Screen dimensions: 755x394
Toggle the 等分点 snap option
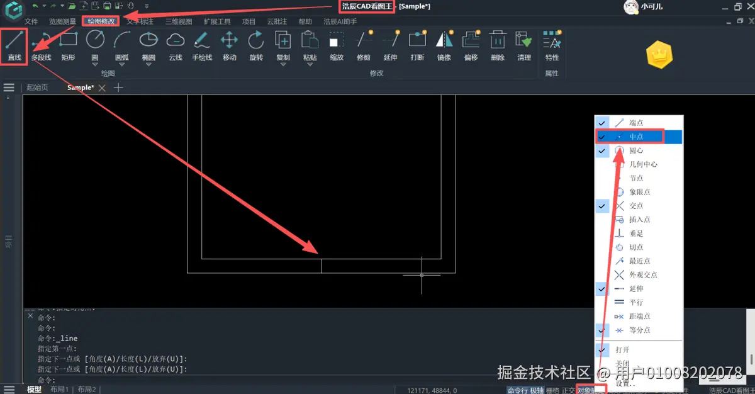click(x=639, y=330)
